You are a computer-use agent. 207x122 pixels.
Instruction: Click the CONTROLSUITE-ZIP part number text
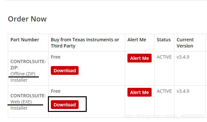click(x=28, y=64)
